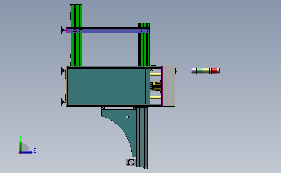Select the purple horizontal cross beam

(x=108, y=30)
